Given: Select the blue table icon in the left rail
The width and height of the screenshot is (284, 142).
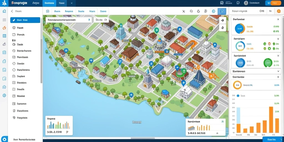Looking at the screenshot, I should [4, 36].
